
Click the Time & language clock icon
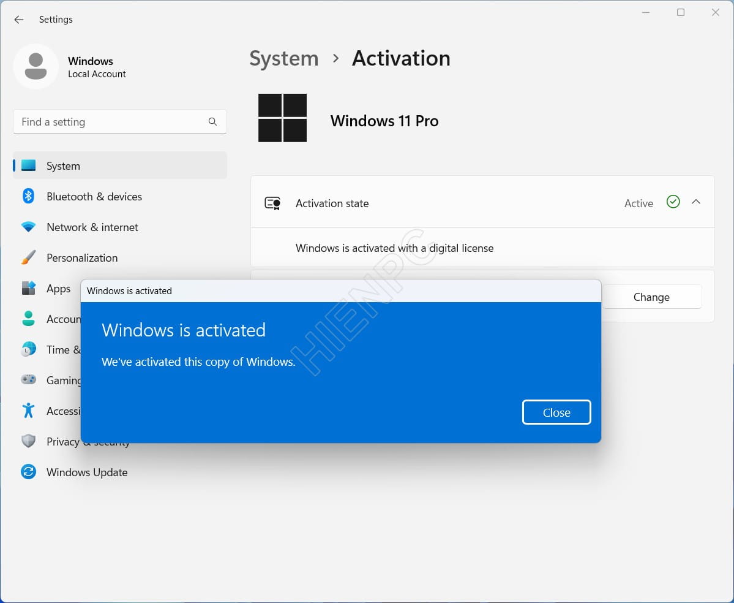pyautogui.click(x=29, y=349)
